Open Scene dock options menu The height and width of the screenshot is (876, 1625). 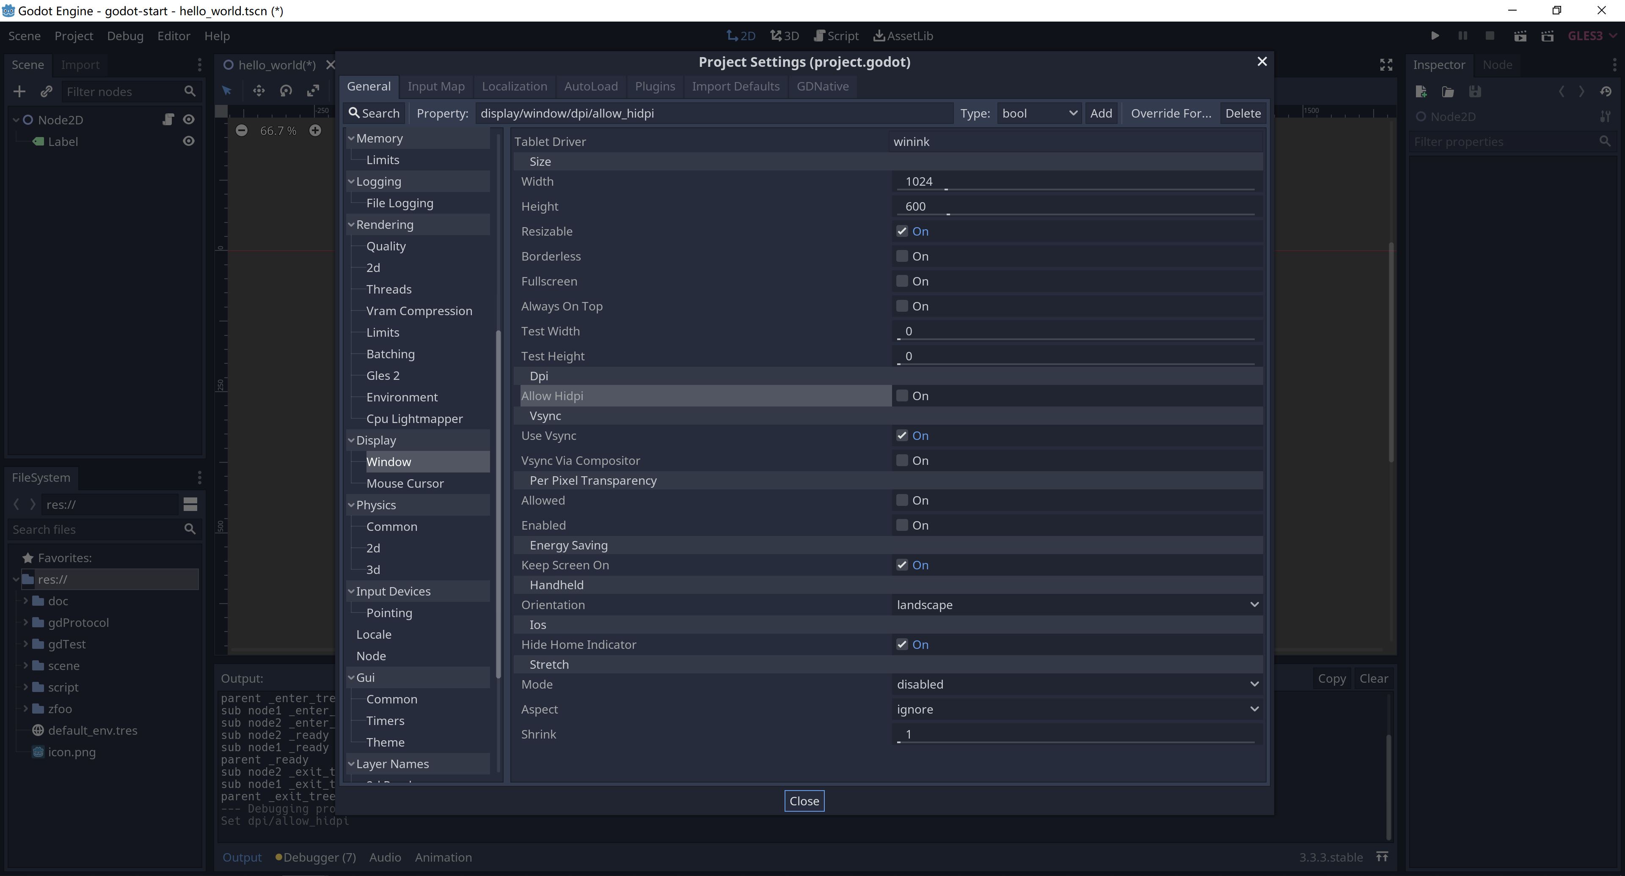pyautogui.click(x=199, y=65)
